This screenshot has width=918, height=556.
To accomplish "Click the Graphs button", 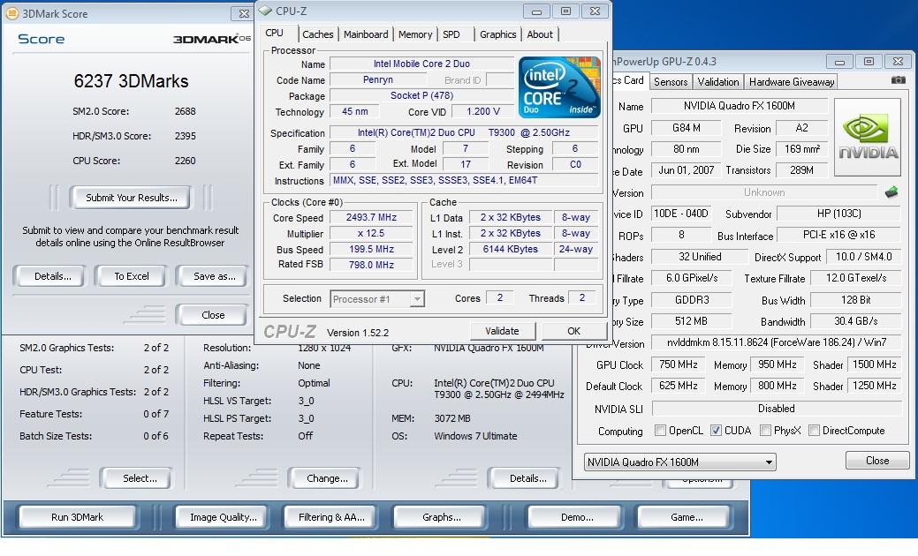I will (441, 517).
